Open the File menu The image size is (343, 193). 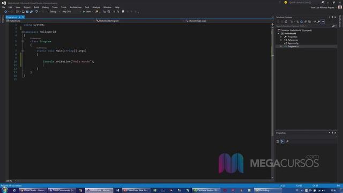3,7
